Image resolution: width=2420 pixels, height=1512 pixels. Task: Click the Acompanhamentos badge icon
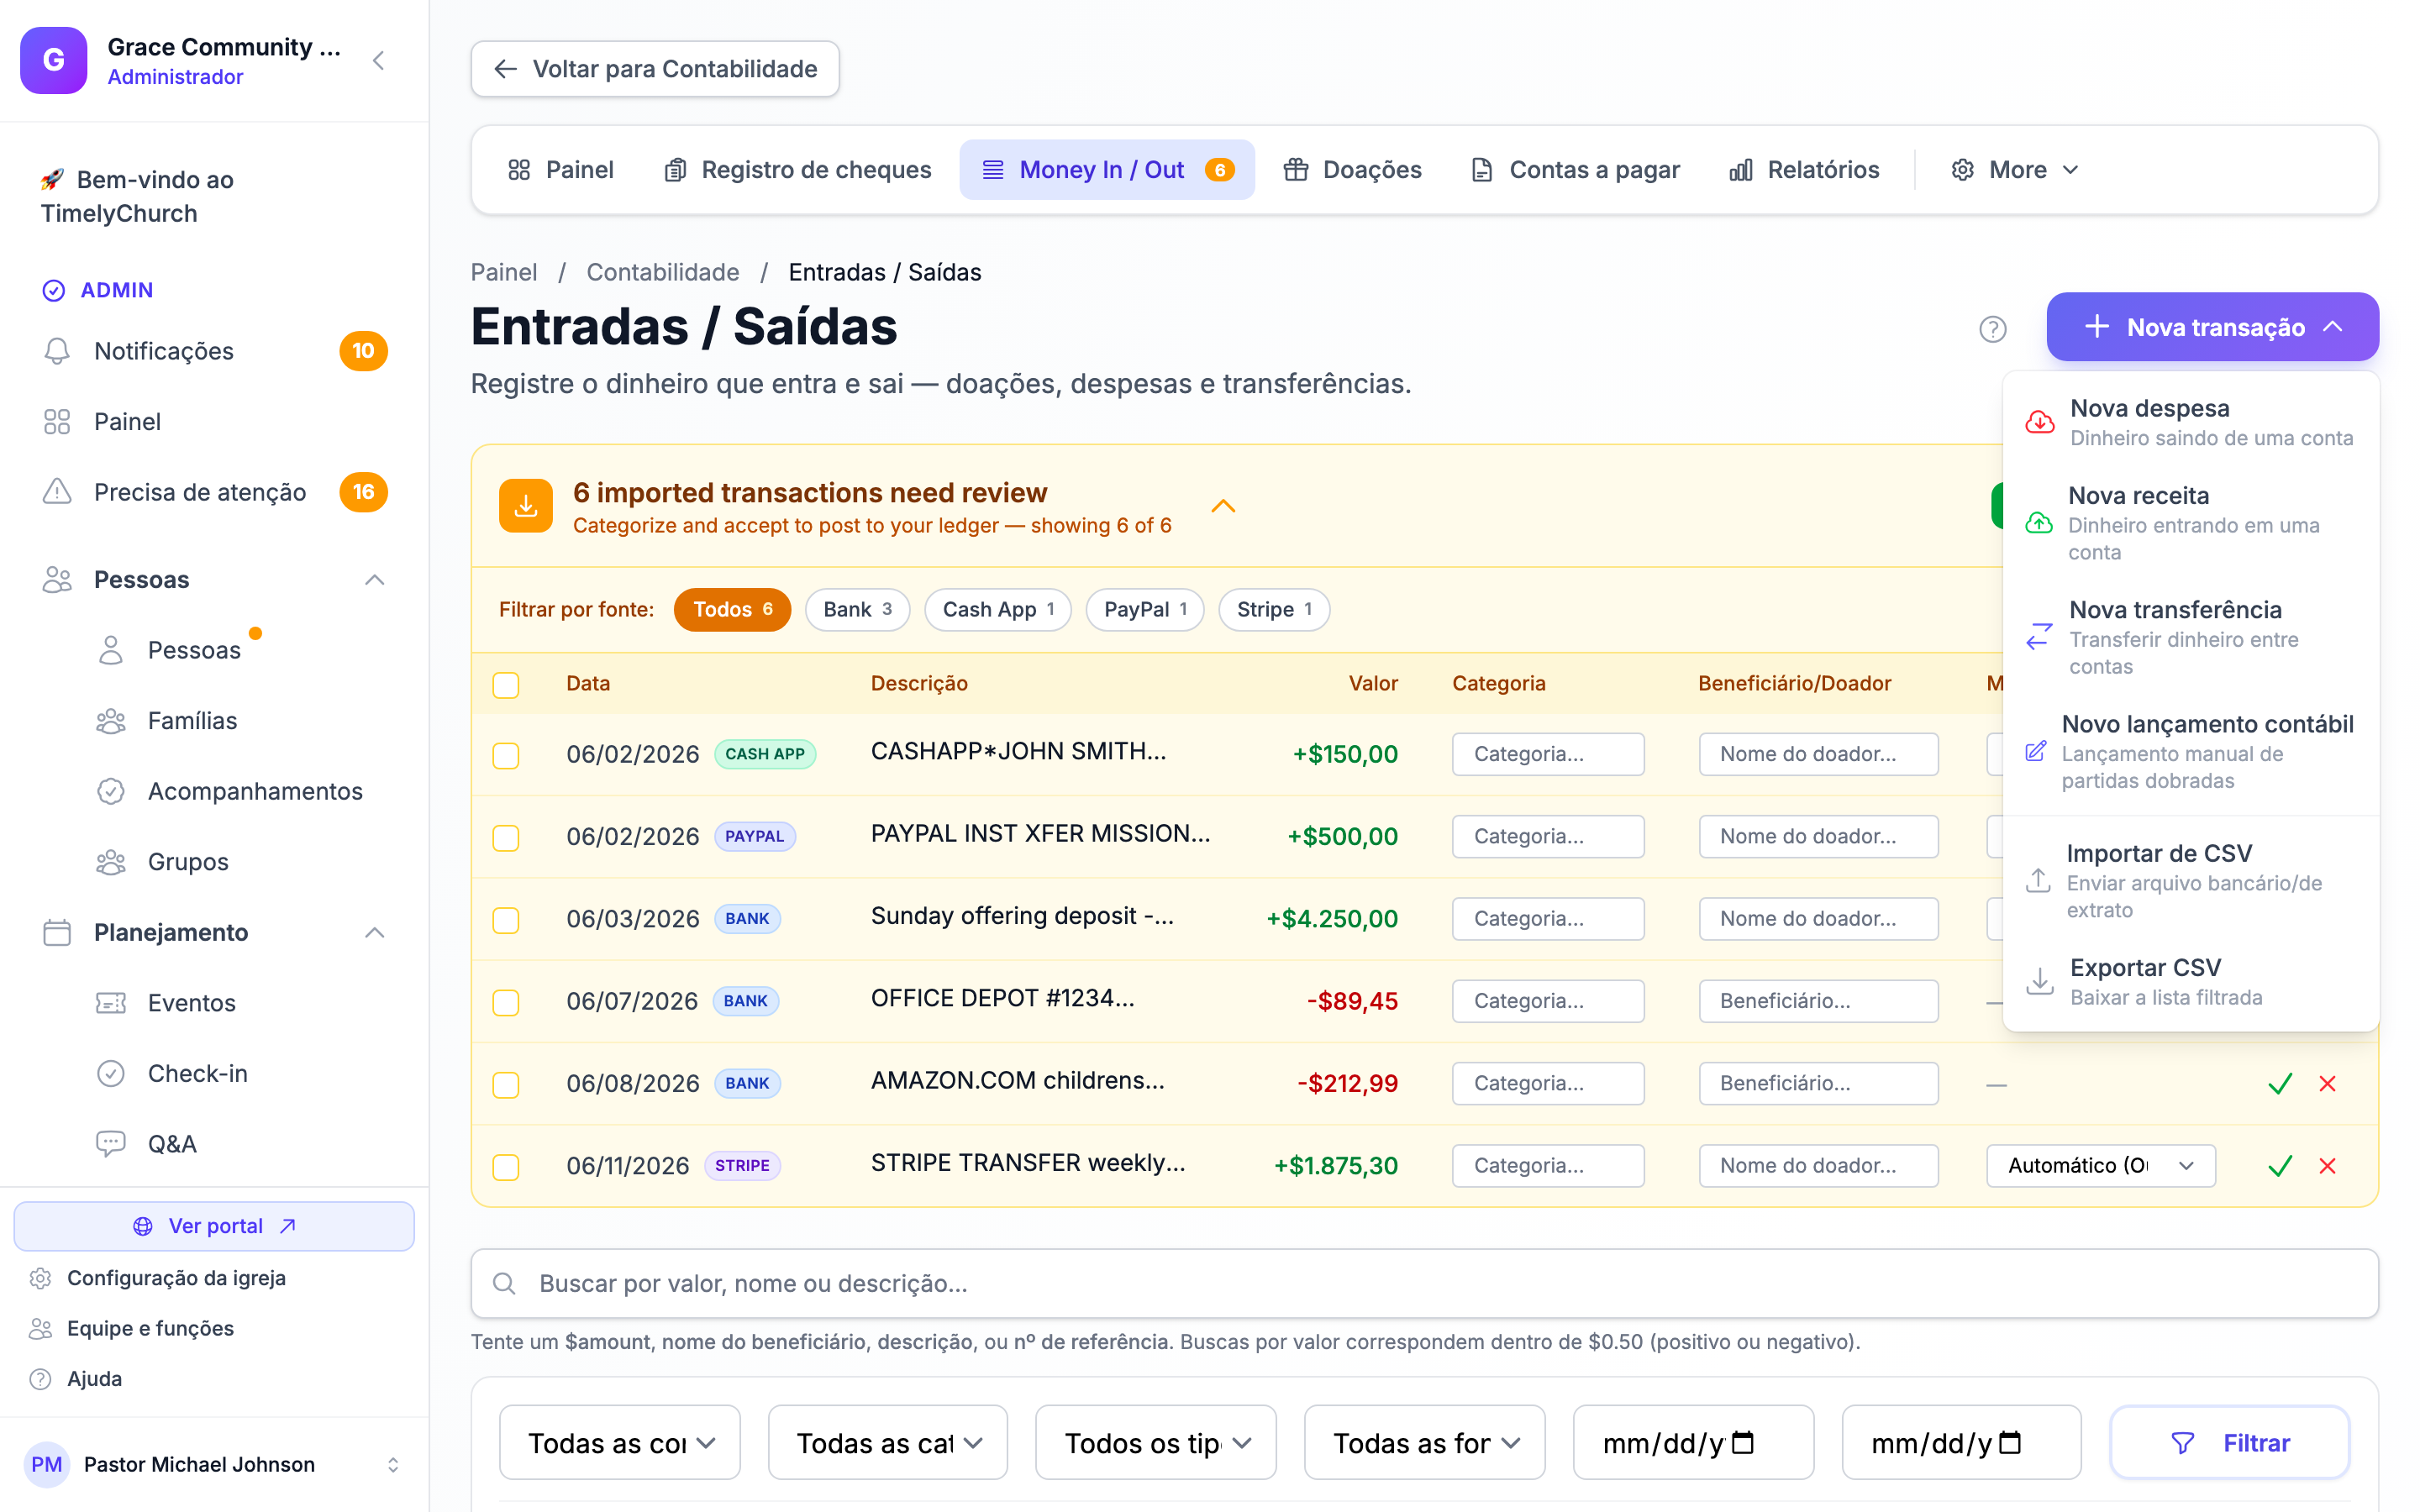[111, 791]
